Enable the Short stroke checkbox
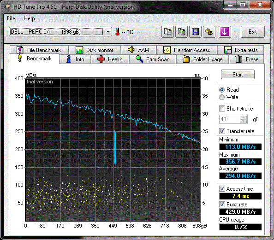This screenshot has height=240, width=274. point(222,109)
